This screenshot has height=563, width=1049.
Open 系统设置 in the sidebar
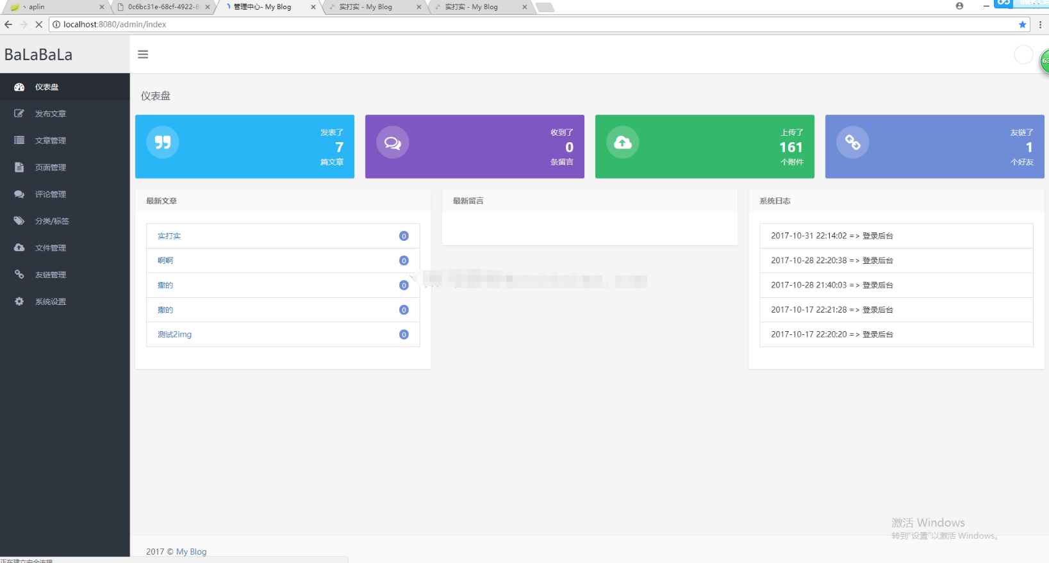[x=65, y=301]
